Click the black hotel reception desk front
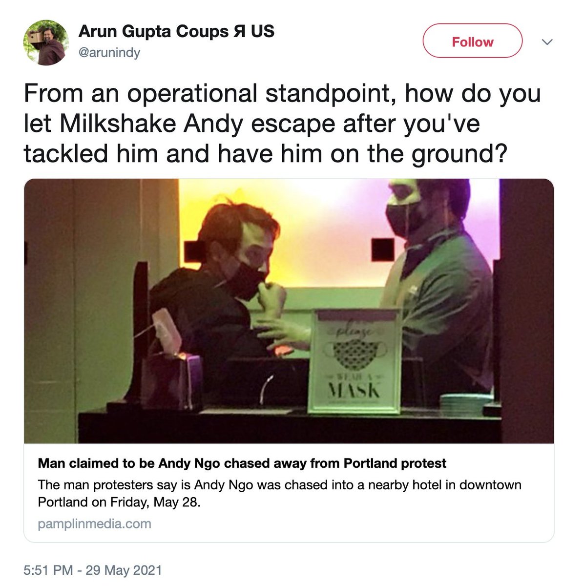 [288, 429]
